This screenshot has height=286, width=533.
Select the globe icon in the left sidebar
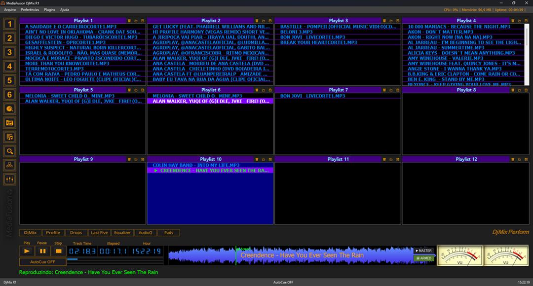(x=9, y=107)
